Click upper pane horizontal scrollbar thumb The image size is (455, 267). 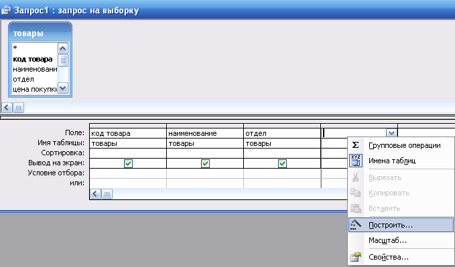pyautogui.click(x=18, y=108)
